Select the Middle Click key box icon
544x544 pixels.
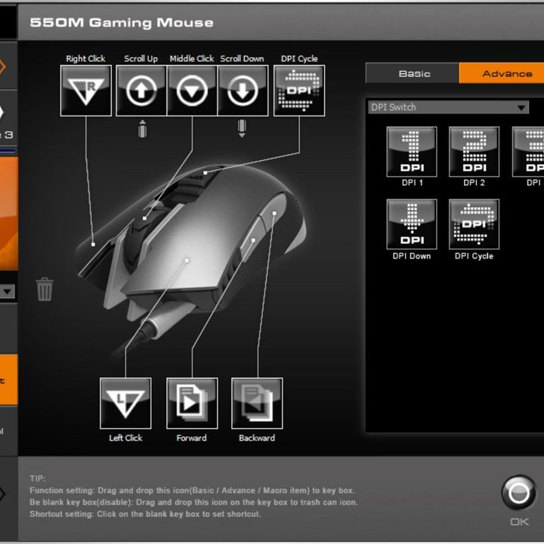coord(192,91)
